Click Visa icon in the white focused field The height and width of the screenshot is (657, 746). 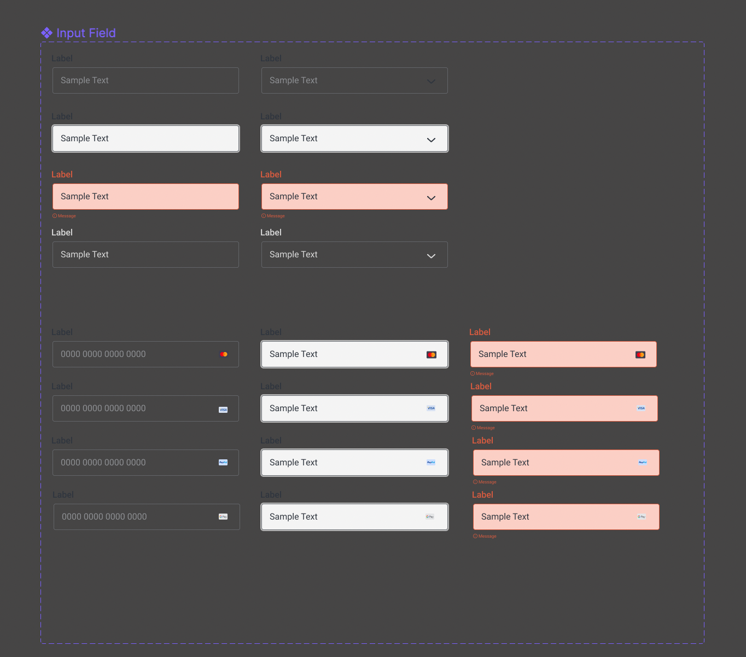[x=431, y=408]
